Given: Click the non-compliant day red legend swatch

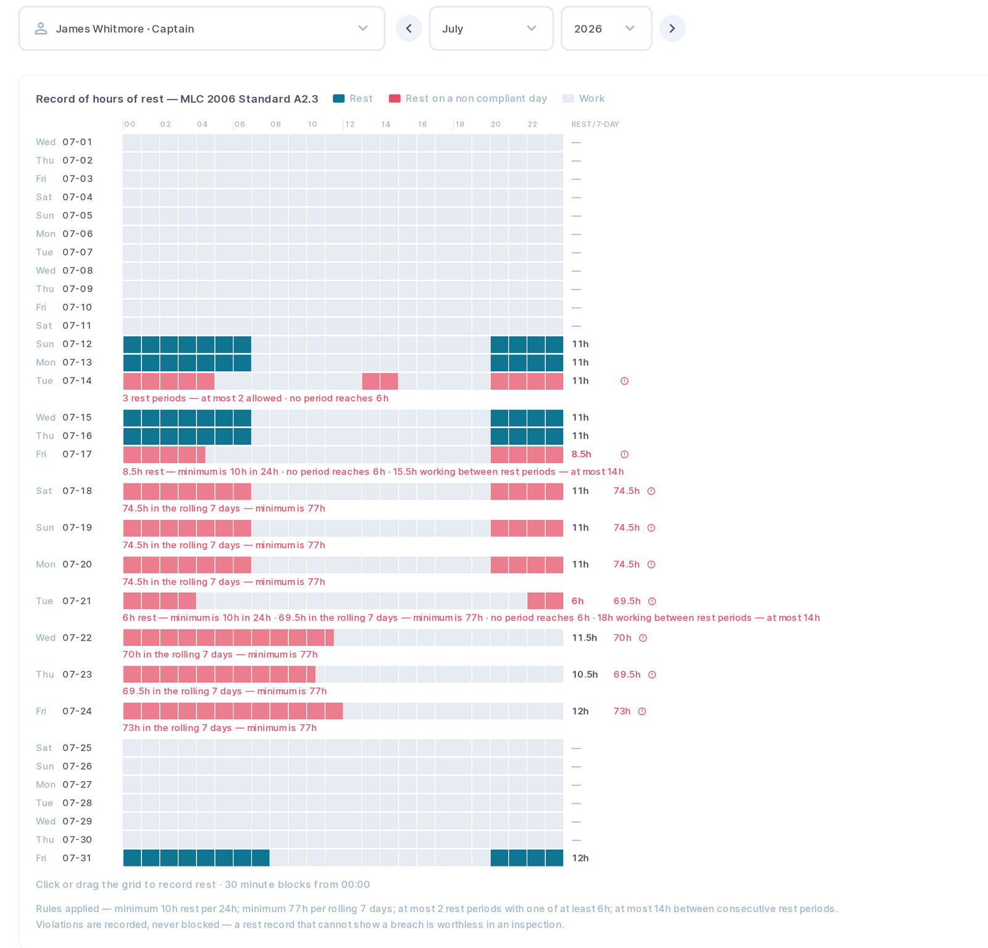Looking at the screenshot, I should click(x=395, y=99).
